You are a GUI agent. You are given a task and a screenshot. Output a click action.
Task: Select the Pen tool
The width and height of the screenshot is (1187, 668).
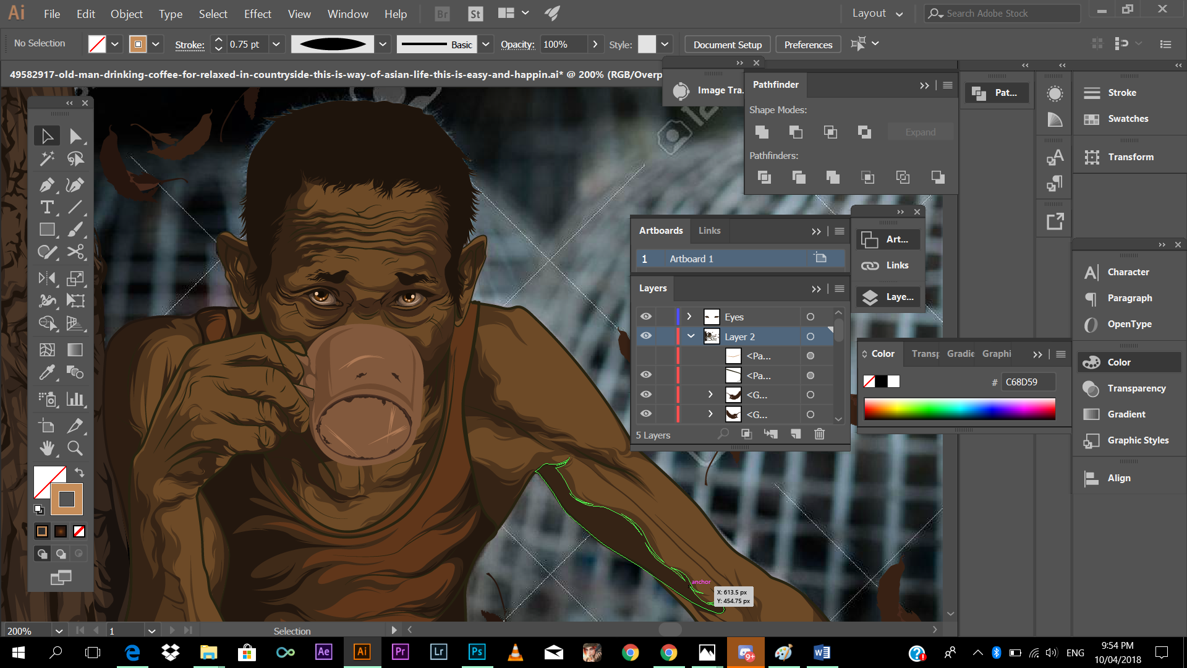[x=47, y=184]
